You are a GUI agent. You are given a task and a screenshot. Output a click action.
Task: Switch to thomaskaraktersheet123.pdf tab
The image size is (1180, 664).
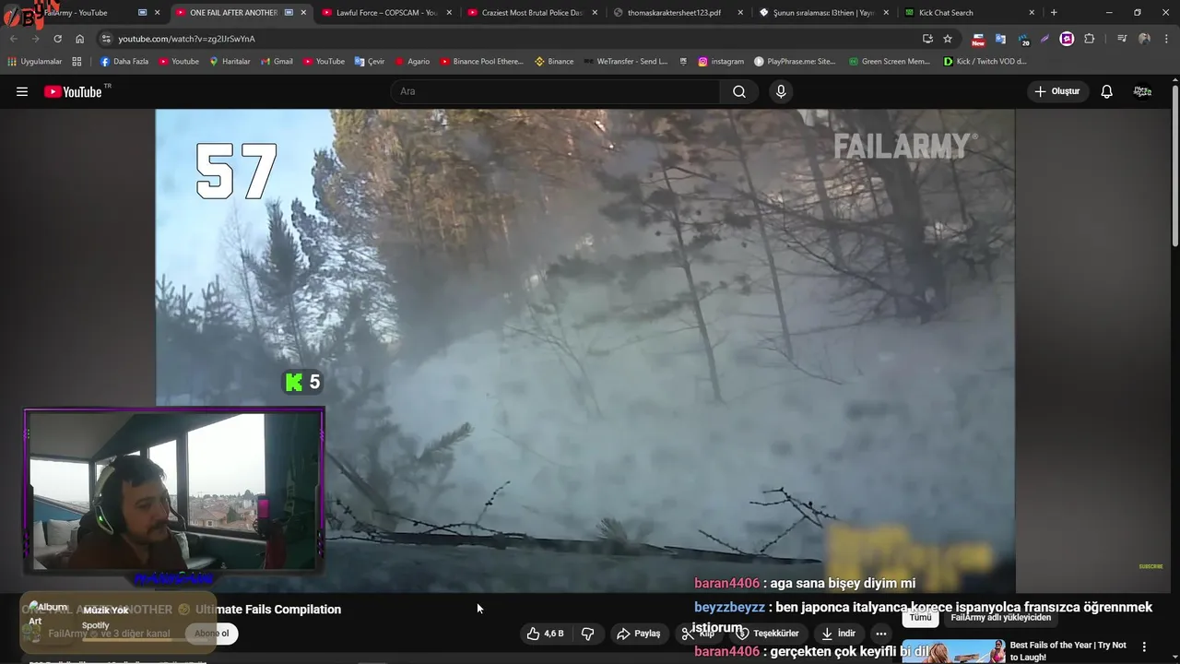[x=678, y=13]
